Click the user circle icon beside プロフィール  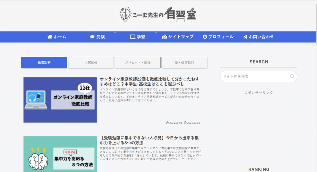pyautogui.click(x=205, y=37)
